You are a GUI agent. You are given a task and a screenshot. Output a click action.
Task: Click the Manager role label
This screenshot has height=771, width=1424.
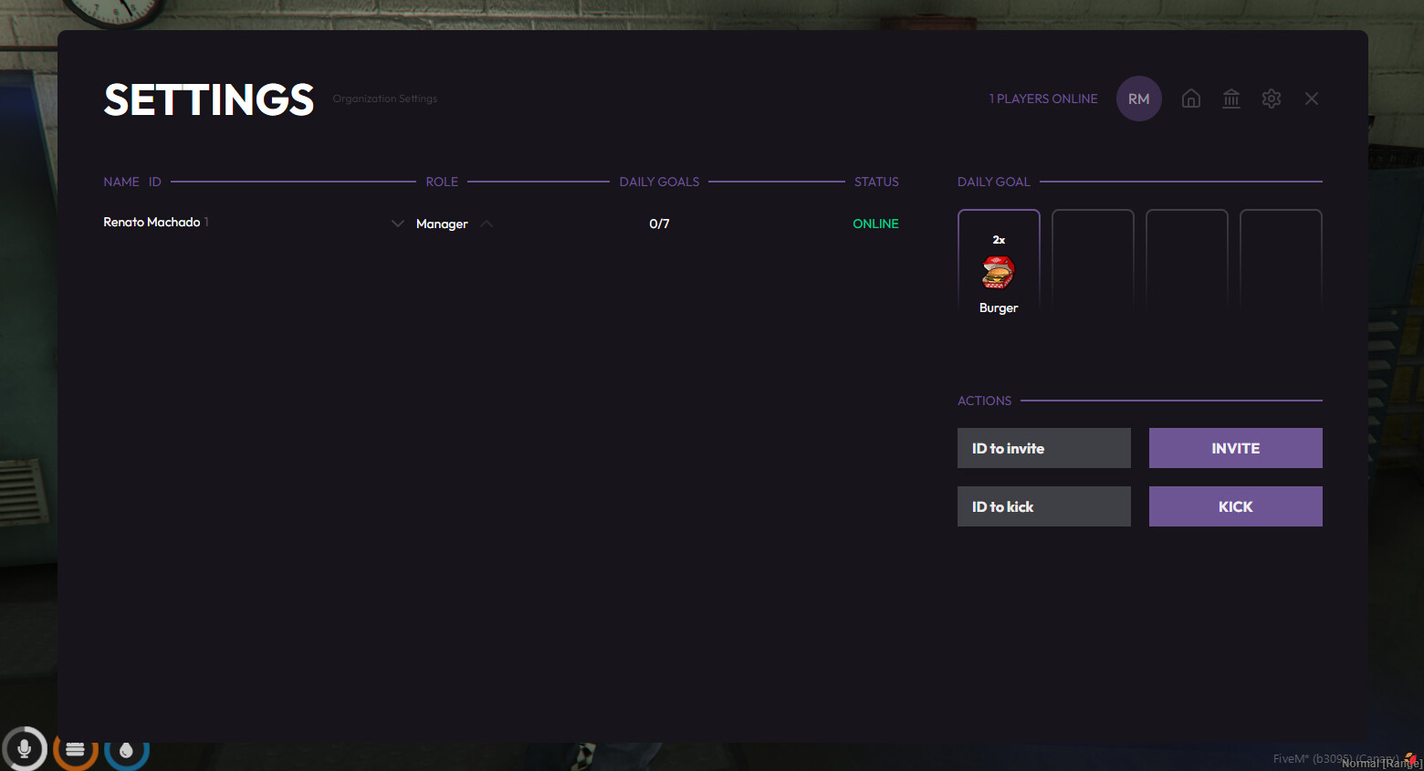point(442,224)
